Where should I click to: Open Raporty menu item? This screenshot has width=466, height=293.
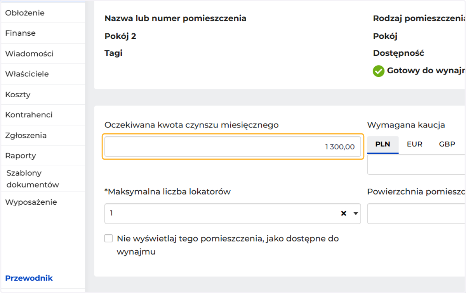pos(20,156)
